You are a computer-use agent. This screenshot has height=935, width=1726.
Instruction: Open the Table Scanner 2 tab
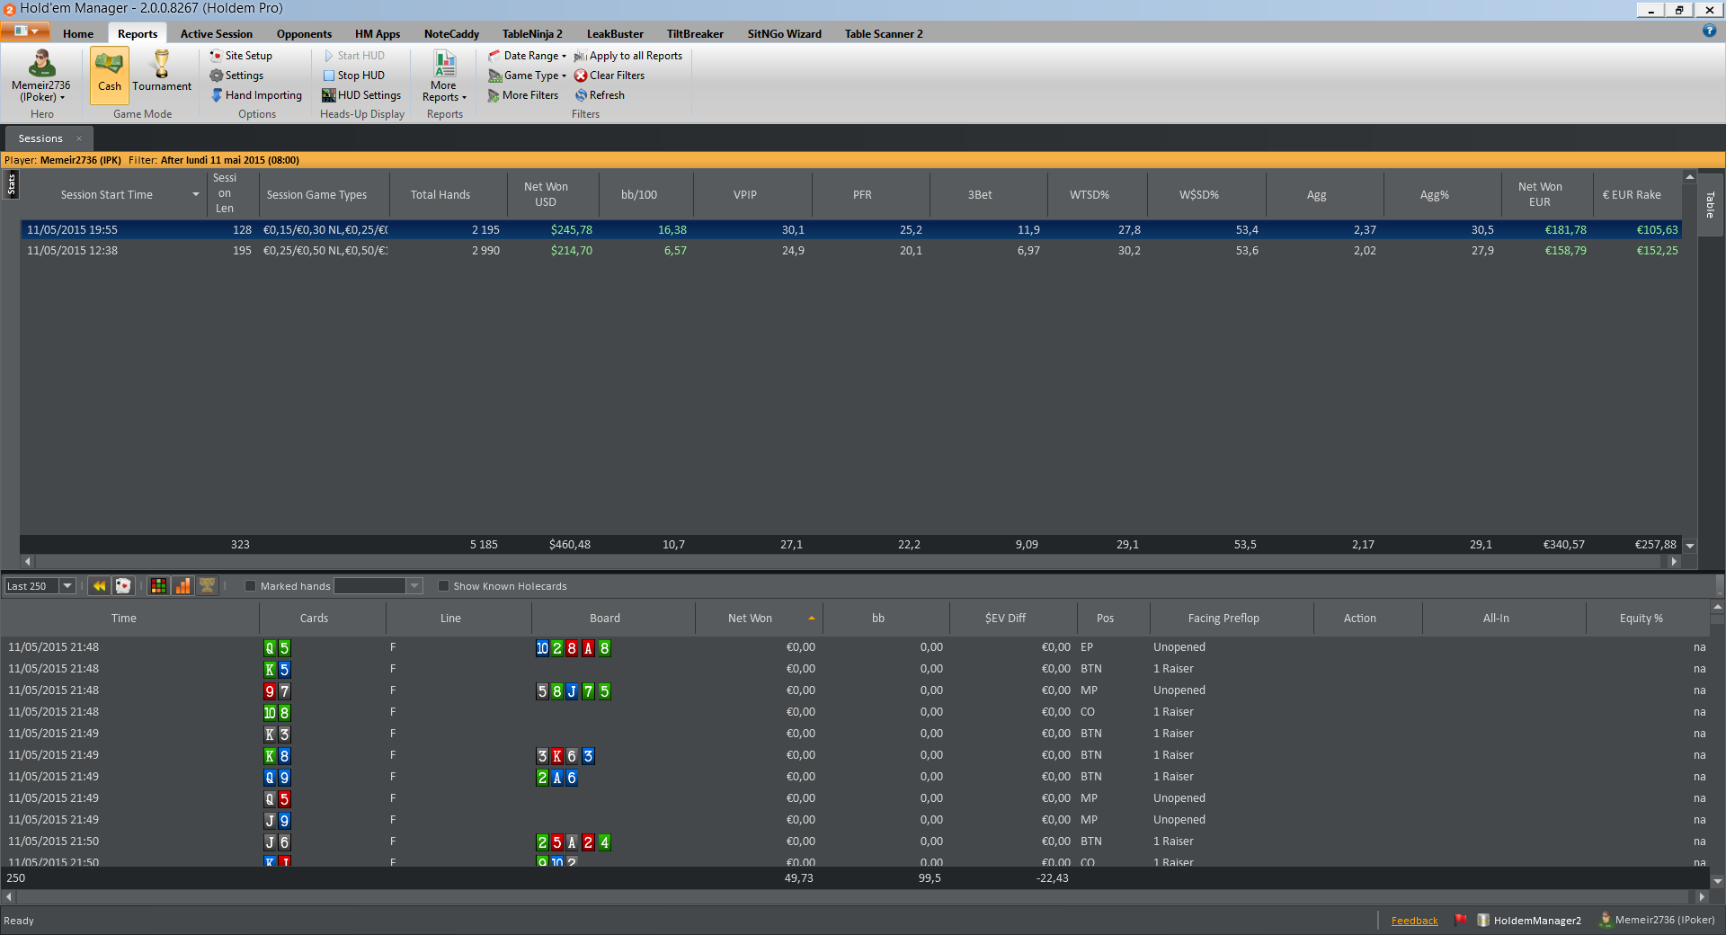[x=884, y=34]
